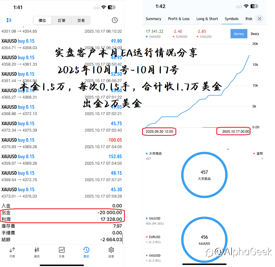275x267 pixels.
Task: Switch to the Risk tab
Action: pyautogui.click(x=249, y=19)
